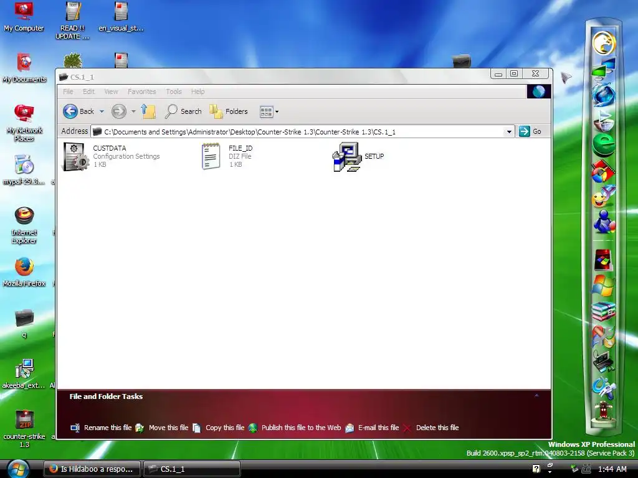Go up one folder level
Viewport: 638px width, 478px height.
click(148, 111)
